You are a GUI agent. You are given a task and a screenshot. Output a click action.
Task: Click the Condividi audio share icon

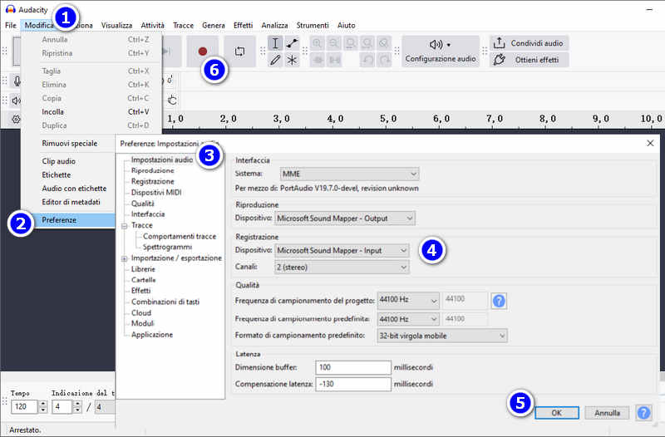(x=500, y=43)
